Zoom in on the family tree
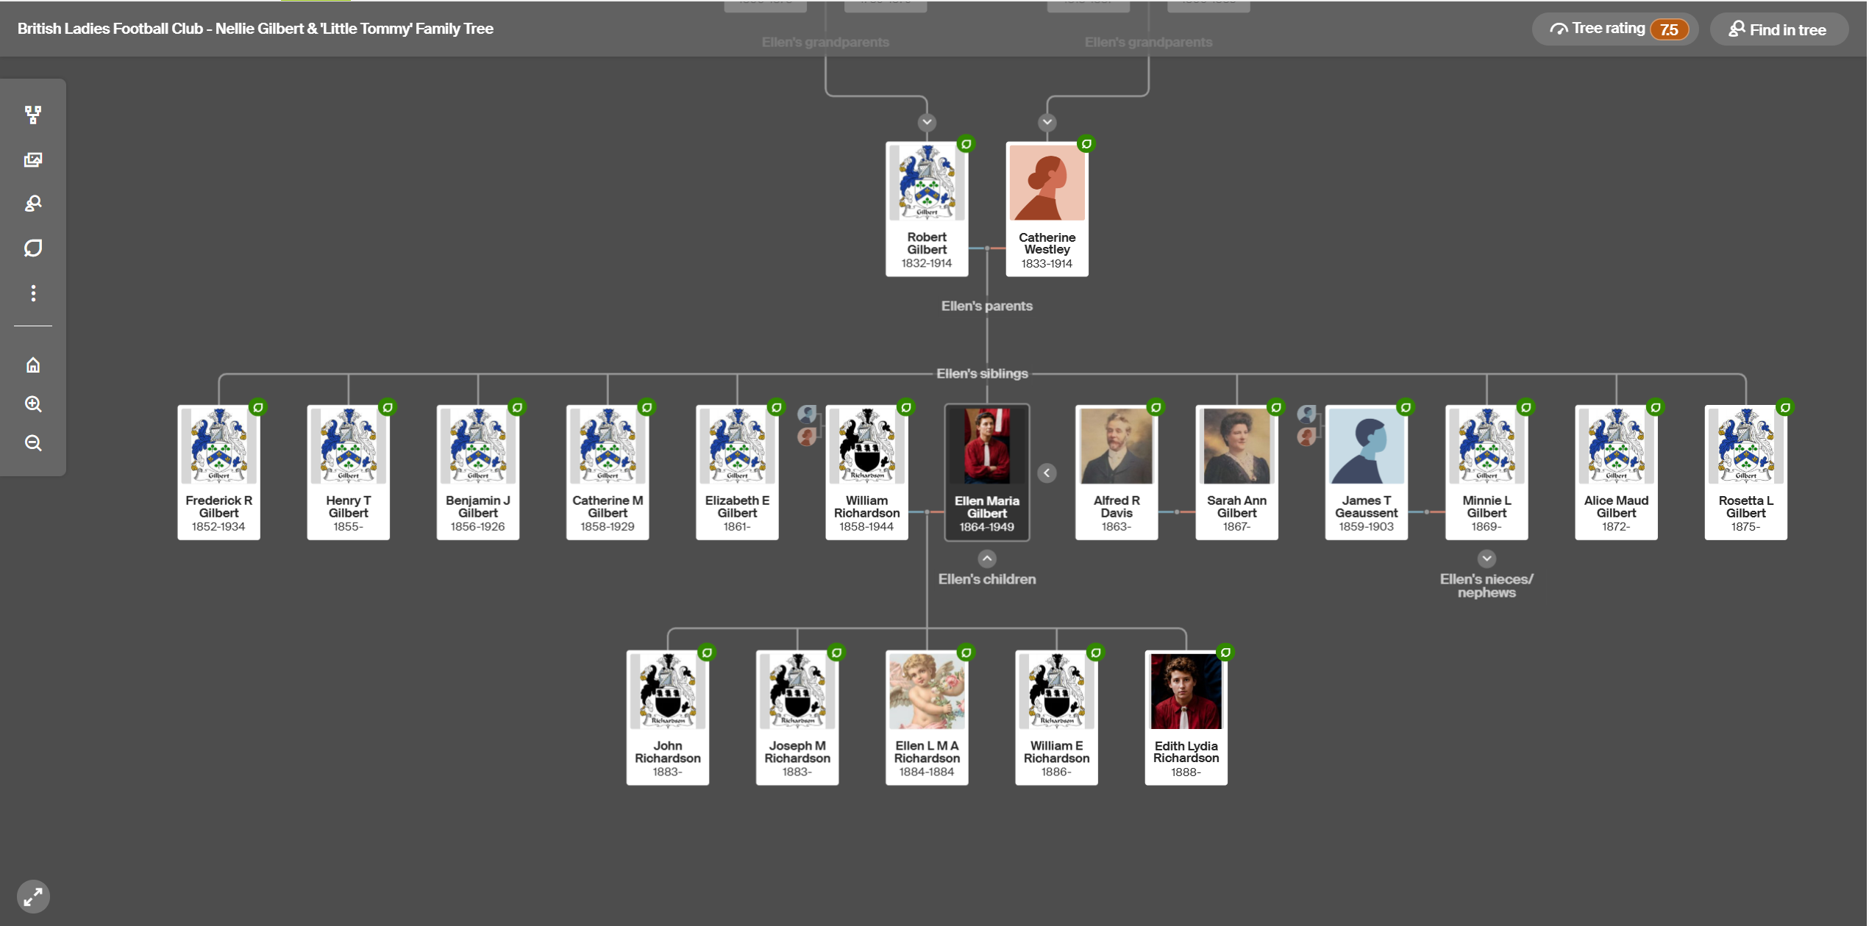1869x926 pixels. click(x=33, y=403)
